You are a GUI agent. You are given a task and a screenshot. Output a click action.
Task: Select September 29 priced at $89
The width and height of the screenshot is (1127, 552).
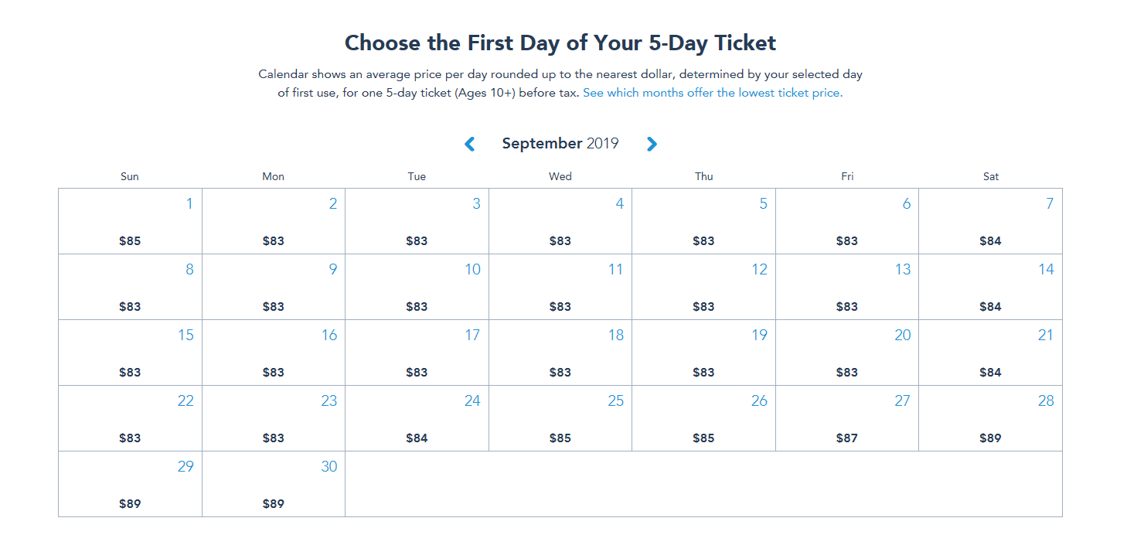(x=130, y=484)
